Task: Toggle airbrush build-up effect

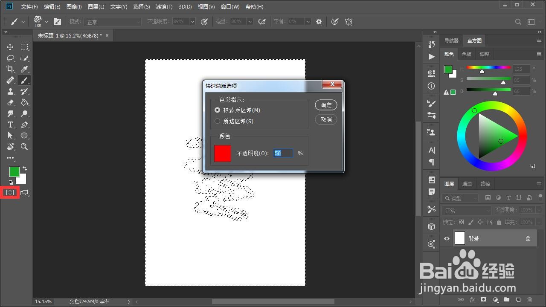Action: click(262, 22)
